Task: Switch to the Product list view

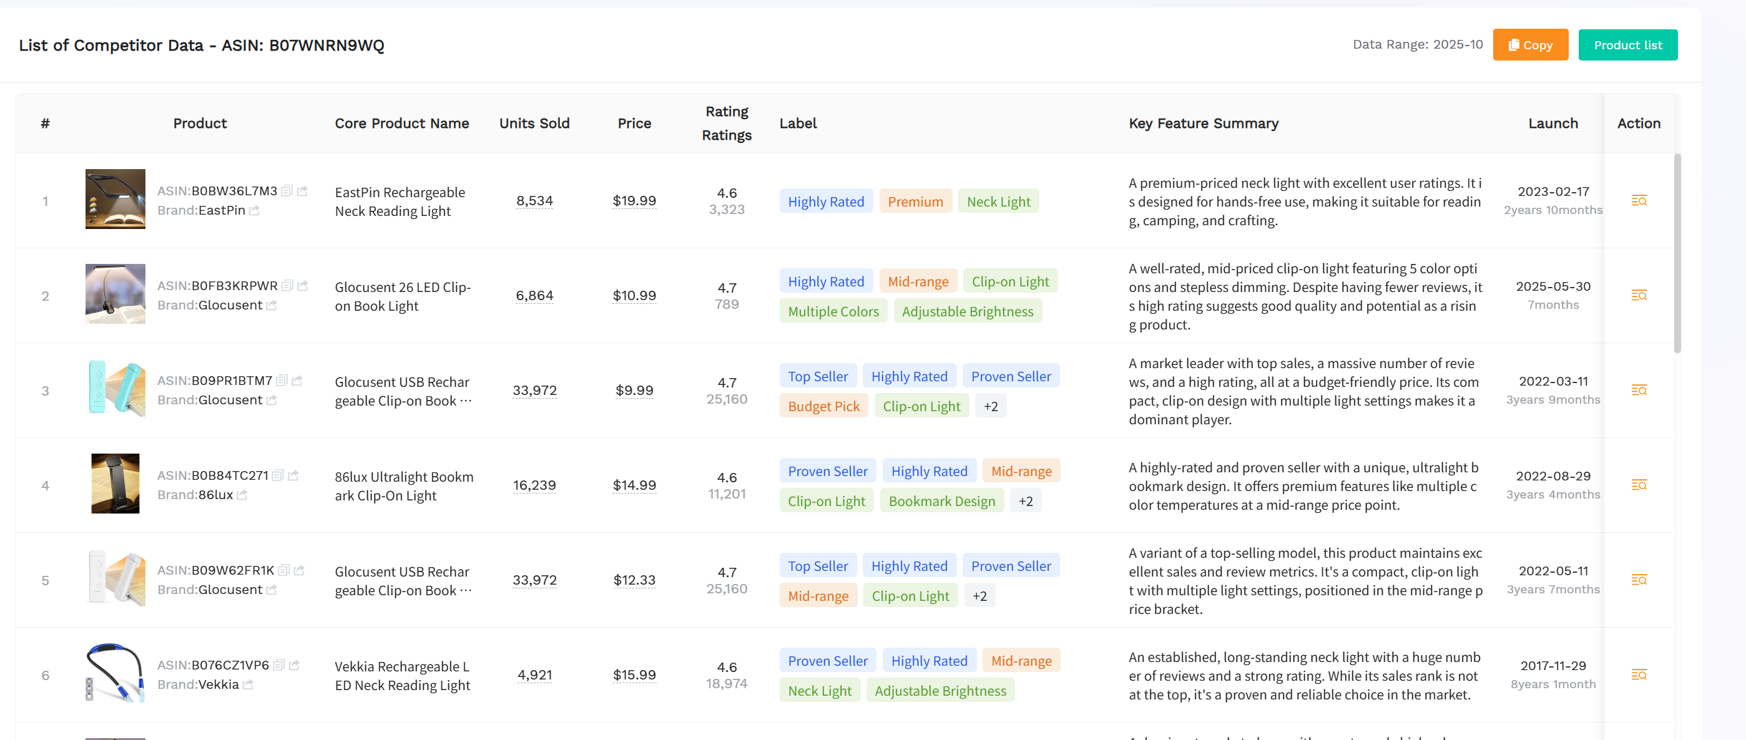Action: pos(1628,45)
